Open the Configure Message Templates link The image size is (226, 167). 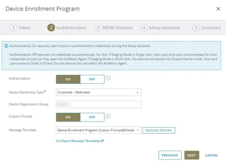[78, 141]
